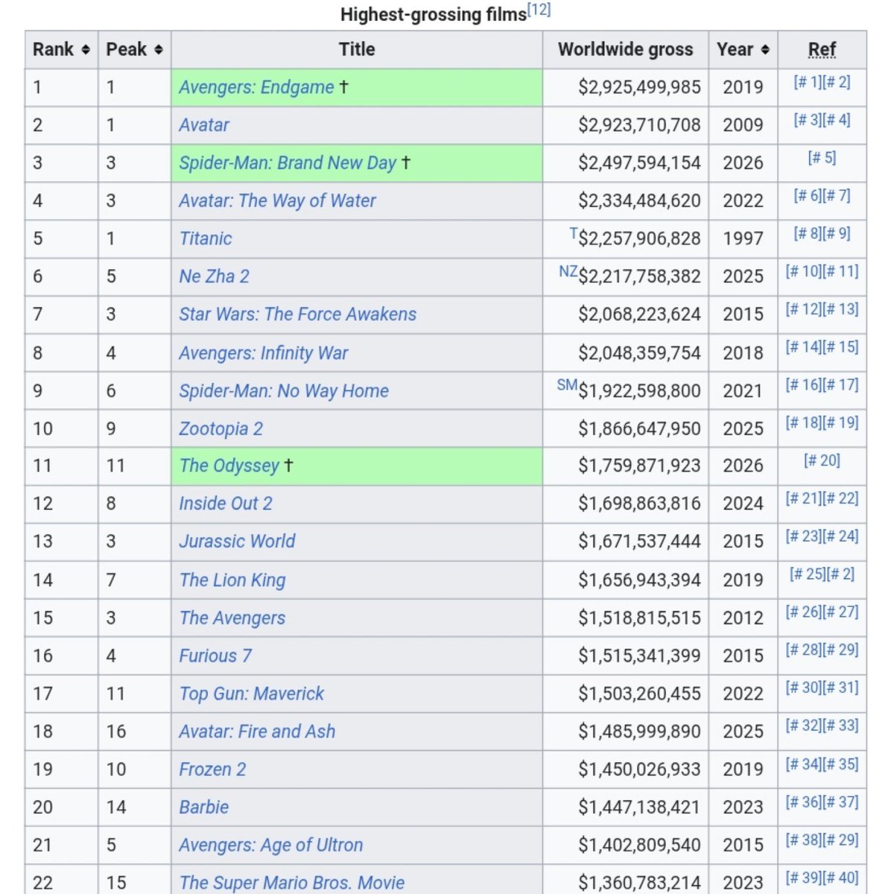Open reference [# 35] for Frozen 2

pyautogui.click(x=840, y=765)
